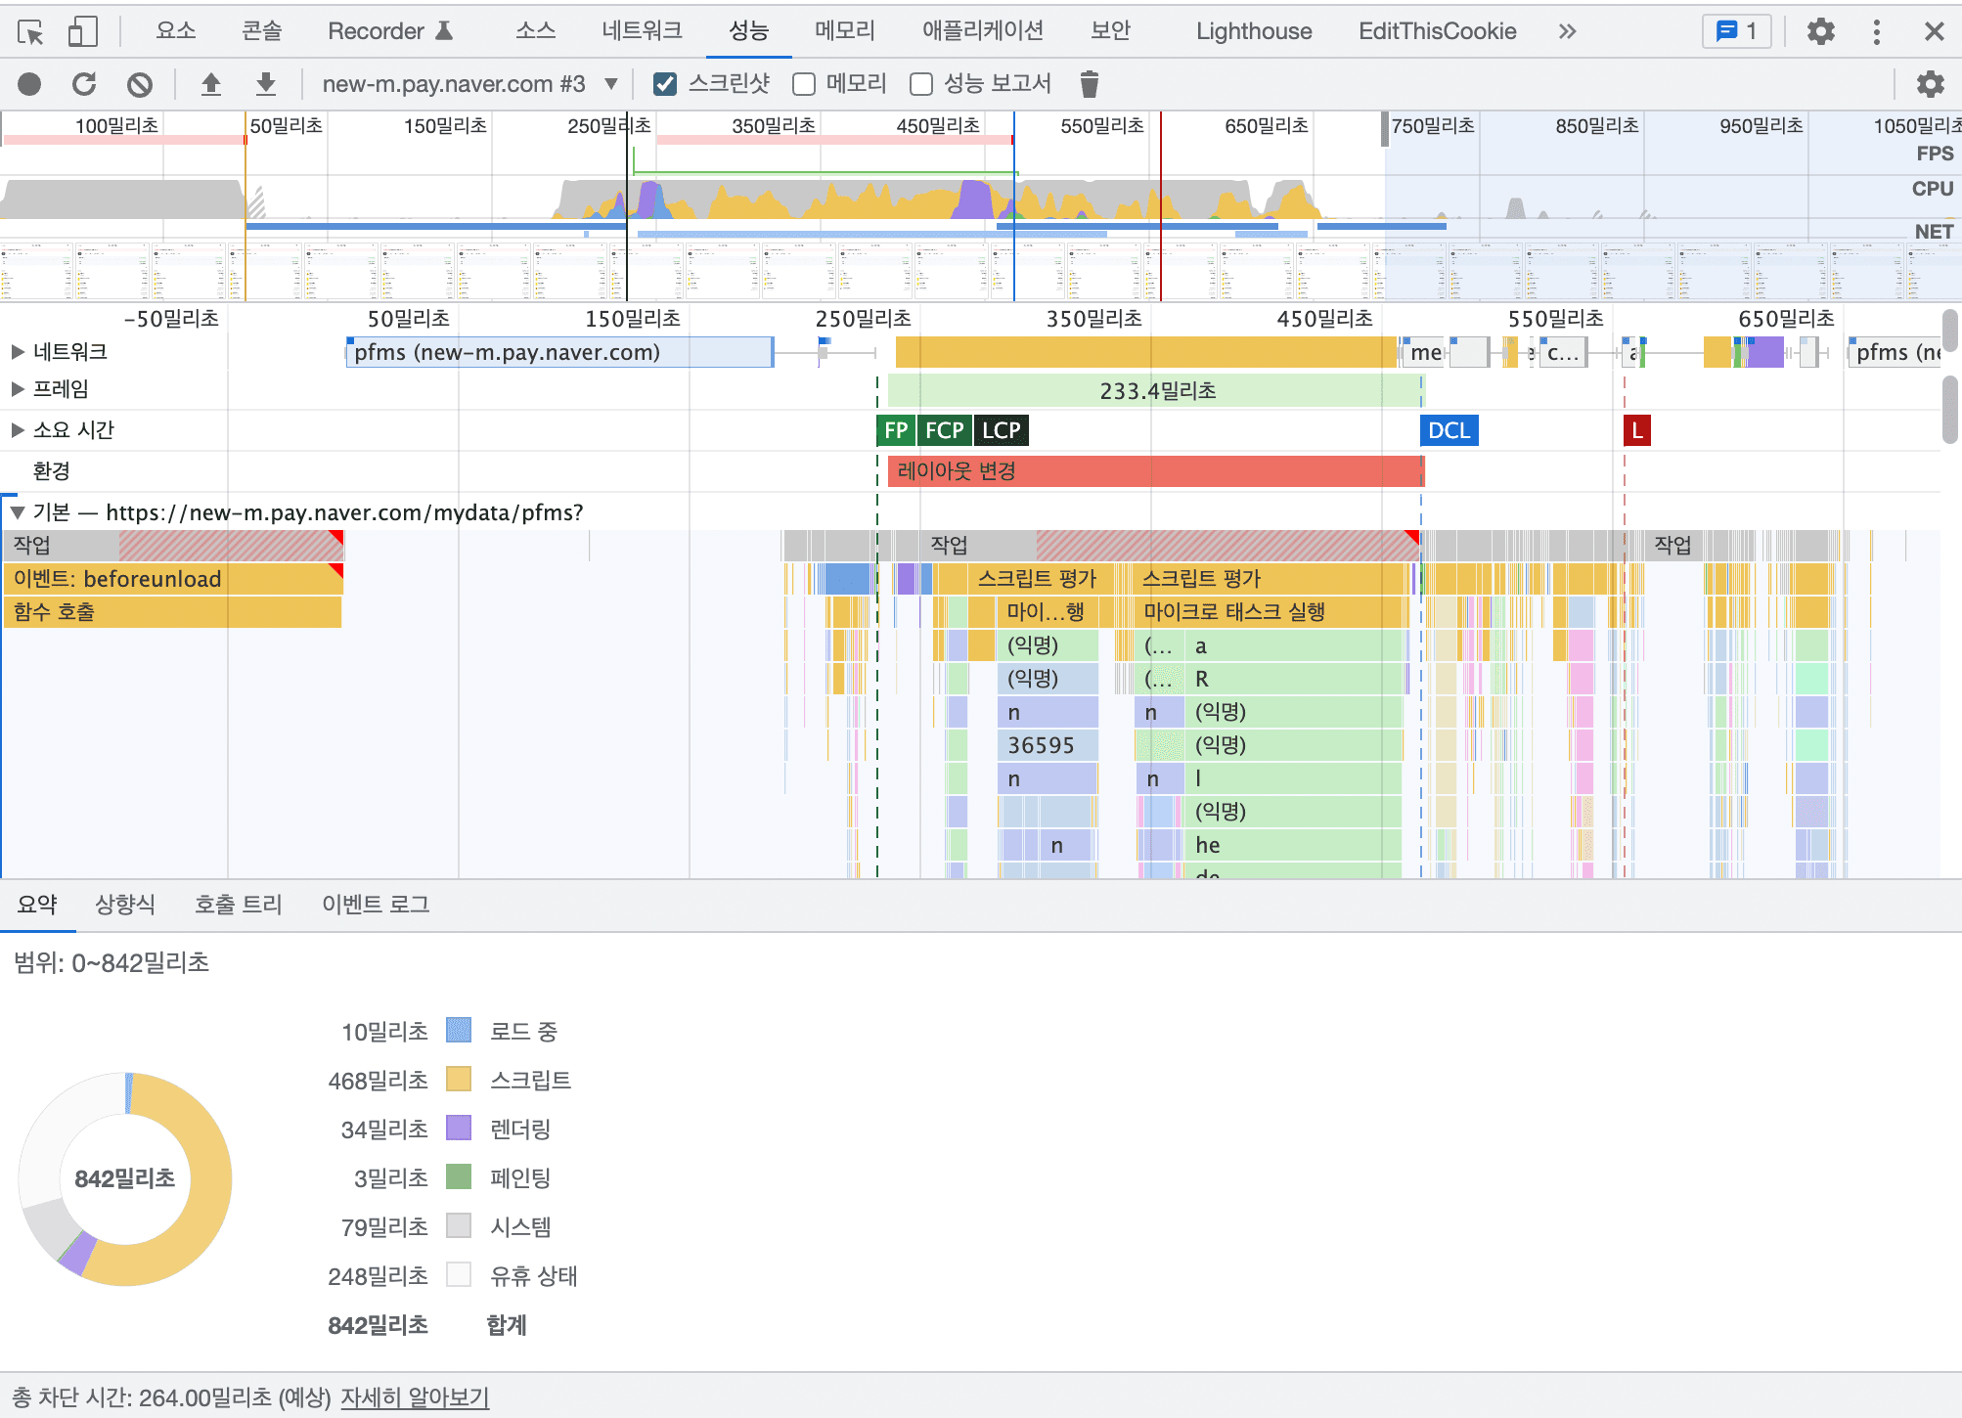This screenshot has height=1418, width=1962.
Task: Load a profile from file
Action: click(x=209, y=83)
